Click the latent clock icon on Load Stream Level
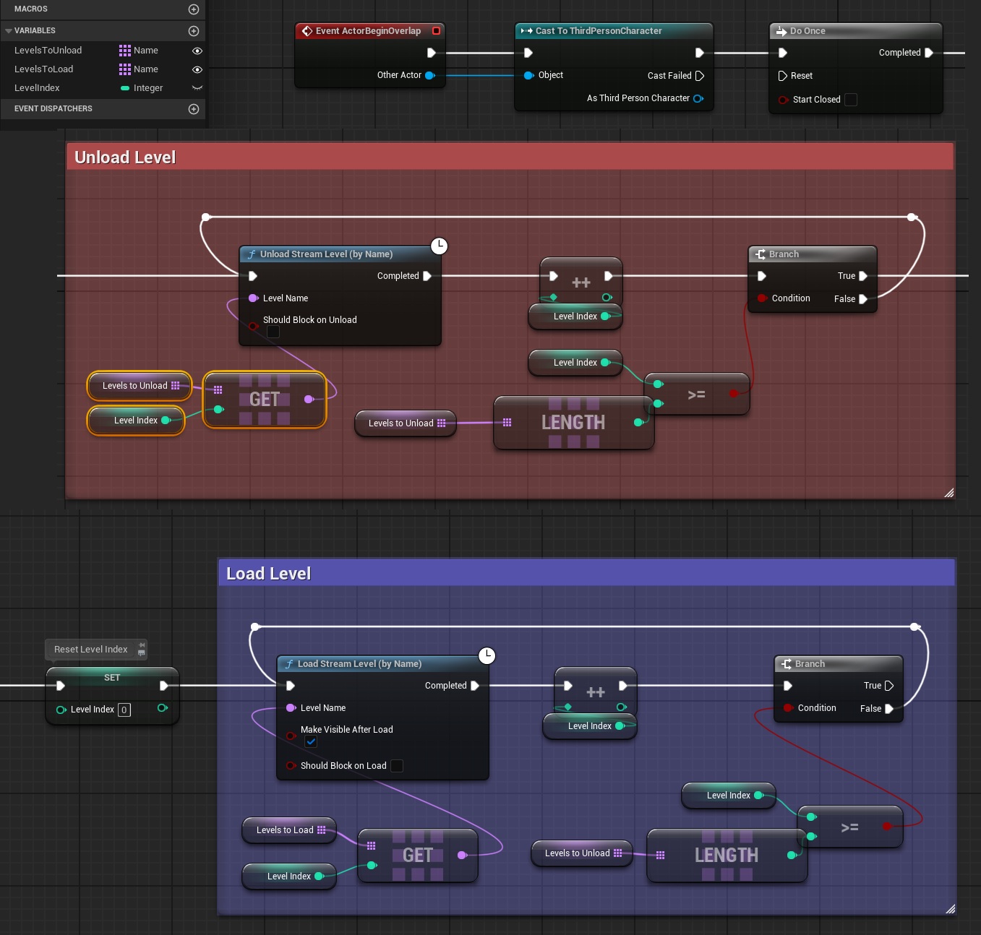The height and width of the screenshot is (935, 981). 487,655
